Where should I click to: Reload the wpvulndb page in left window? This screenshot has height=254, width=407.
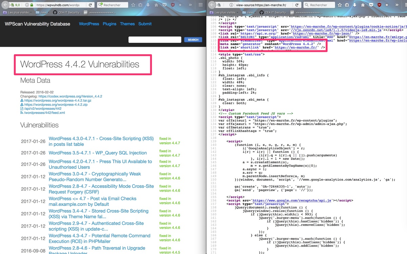(91, 5)
